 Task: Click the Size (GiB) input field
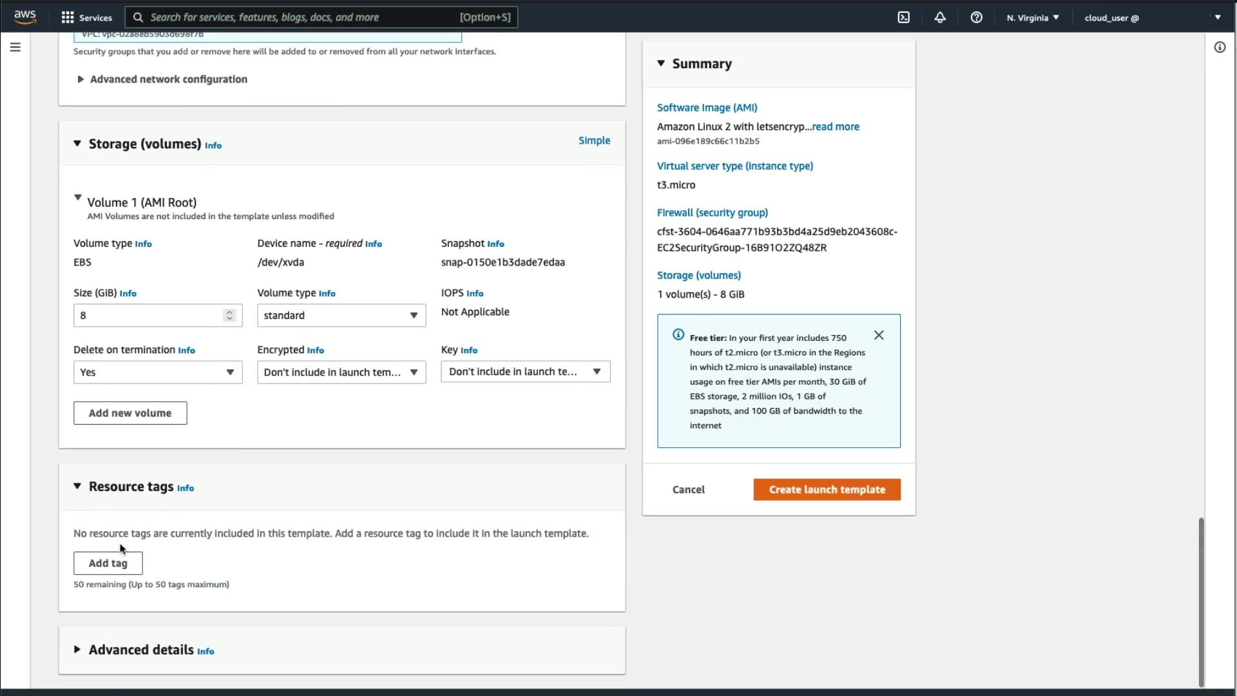(x=148, y=315)
